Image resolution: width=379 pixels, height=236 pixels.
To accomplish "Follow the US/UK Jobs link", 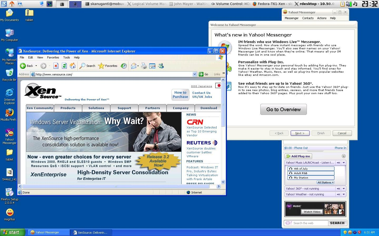I will 202,97.
